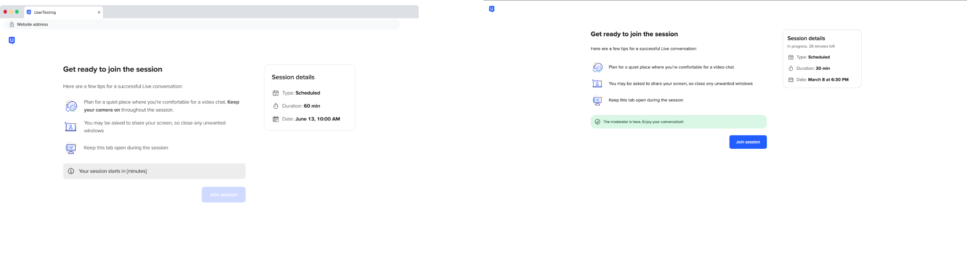Click the stopwatch icon beside 30 min duration
The image size is (967, 266).
click(790, 69)
